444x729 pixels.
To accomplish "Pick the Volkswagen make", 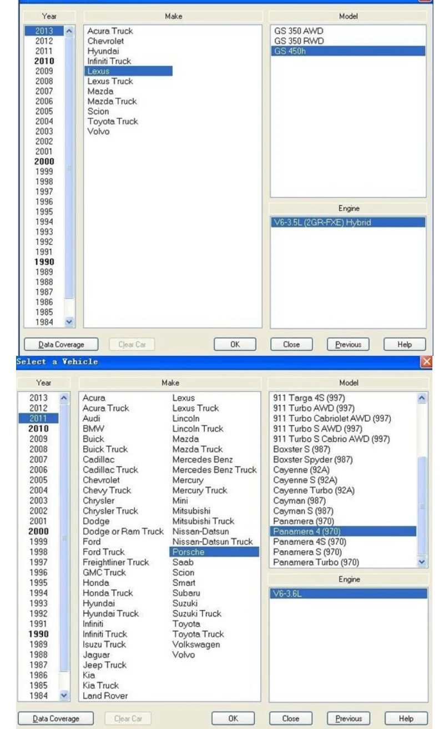I will pos(196,644).
